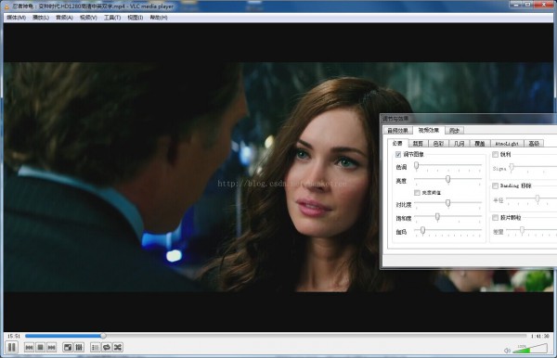Screen dimensions: 557x358
Task: Uncheck the 调节图像 checkbox
Action: (x=398, y=154)
